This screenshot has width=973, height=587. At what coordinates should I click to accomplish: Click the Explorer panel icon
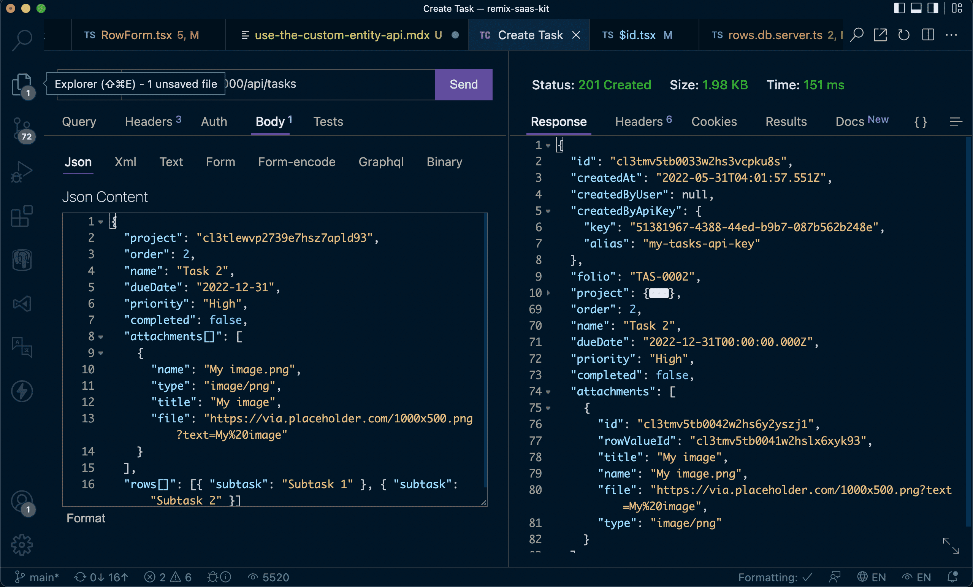point(20,84)
